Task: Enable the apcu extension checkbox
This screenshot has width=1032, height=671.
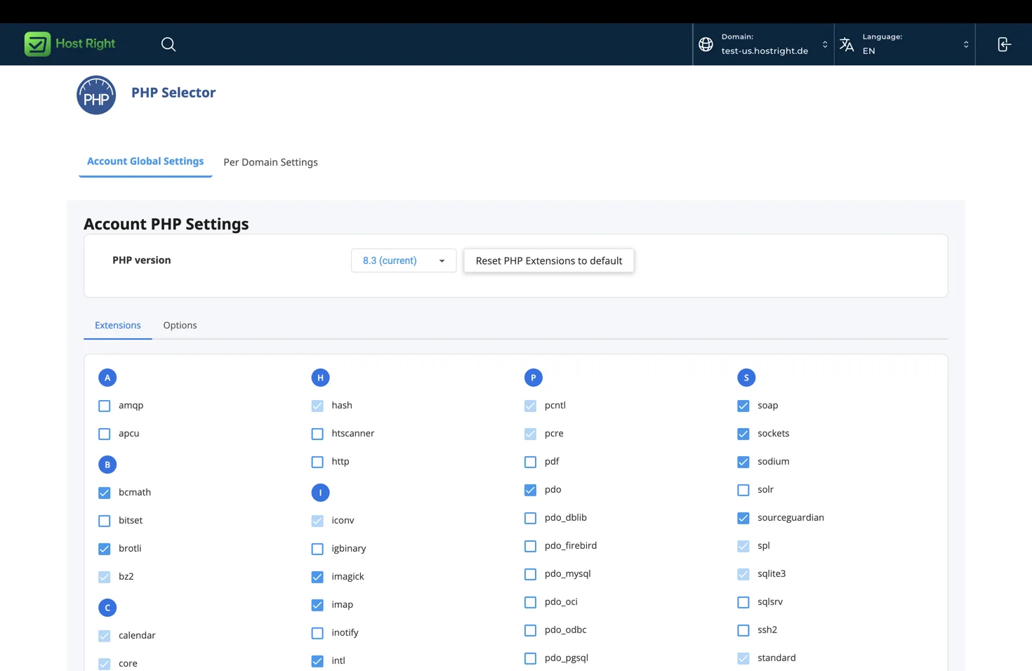Action: click(x=105, y=434)
